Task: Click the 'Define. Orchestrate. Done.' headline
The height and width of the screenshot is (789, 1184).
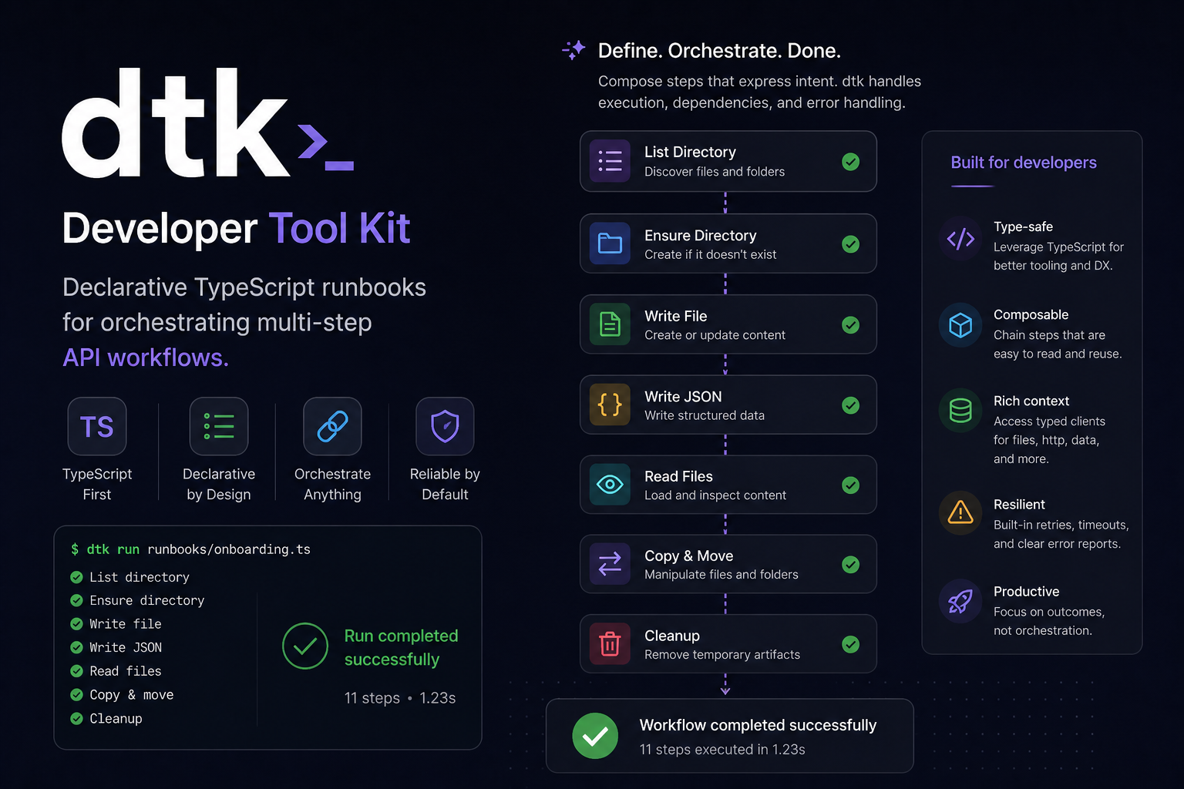Action: pyautogui.click(x=719, y=51)
